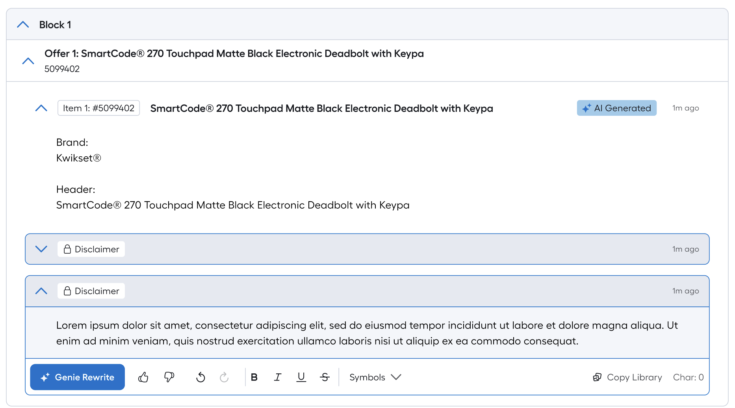Click the Offer 1 title text
735x408 pixels.
pyautogui.click(x=234, y=54)
